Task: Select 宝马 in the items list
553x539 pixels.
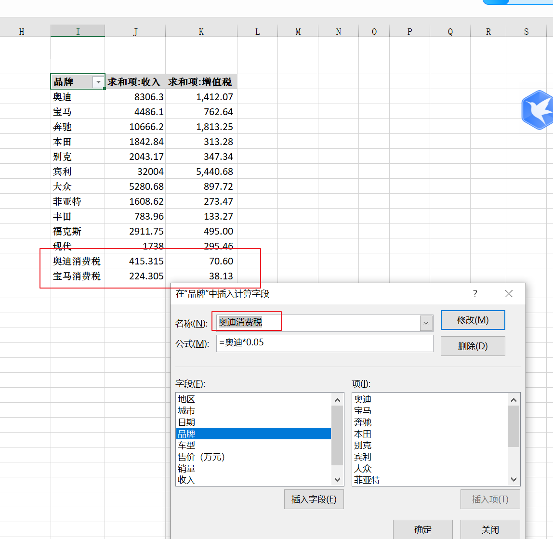Action: 430,410
